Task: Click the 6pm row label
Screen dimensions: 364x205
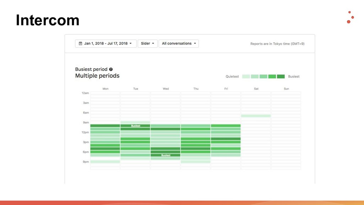Action: tap(86, 152)
